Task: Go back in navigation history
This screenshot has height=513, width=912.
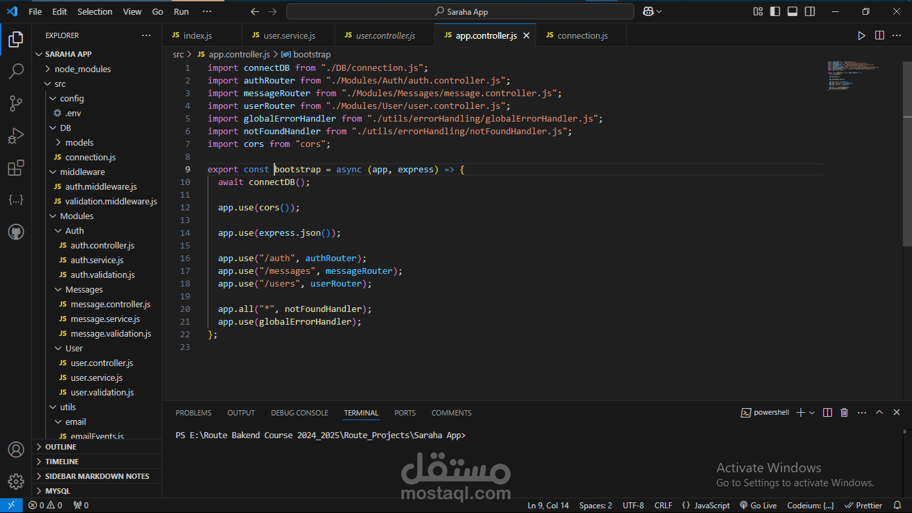Action: (254, 11)
